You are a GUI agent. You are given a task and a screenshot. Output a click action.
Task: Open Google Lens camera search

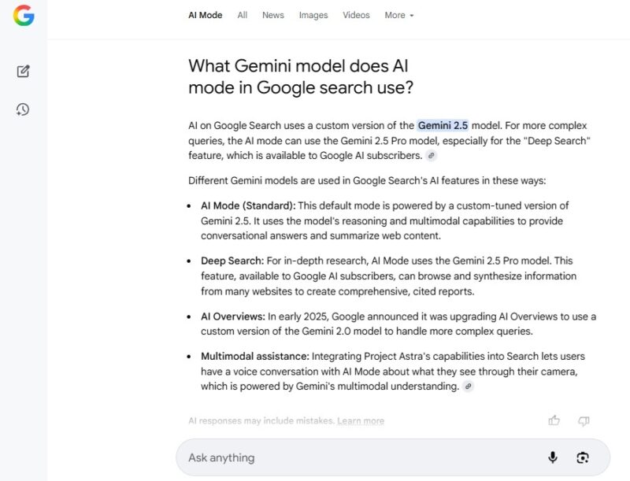(583, 457)
